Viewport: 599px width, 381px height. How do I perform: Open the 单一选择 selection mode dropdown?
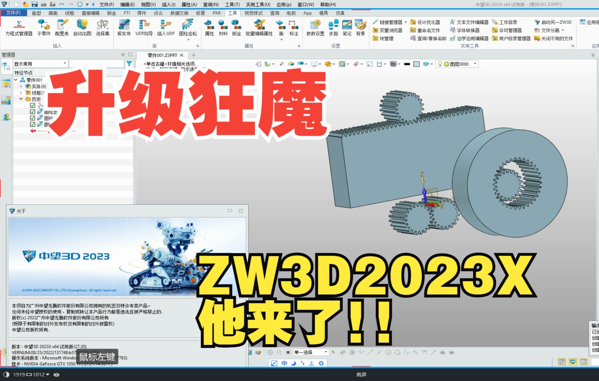[311, 352]
